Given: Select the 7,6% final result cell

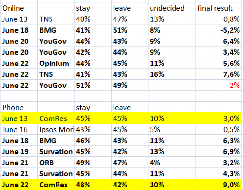Looking at the screenshot, I should click(219, 74).
